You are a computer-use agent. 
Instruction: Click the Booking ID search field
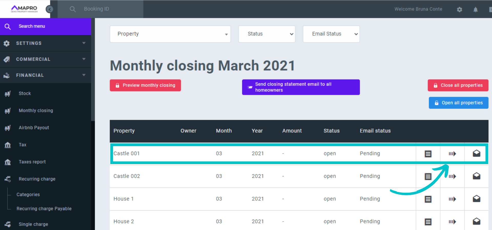coord(108,9)
